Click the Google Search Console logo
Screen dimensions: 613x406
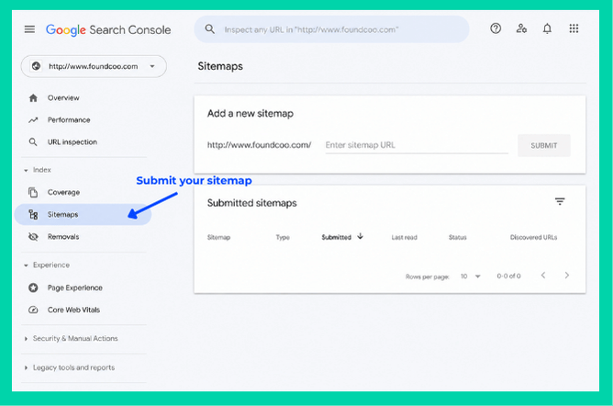point(108,29)
